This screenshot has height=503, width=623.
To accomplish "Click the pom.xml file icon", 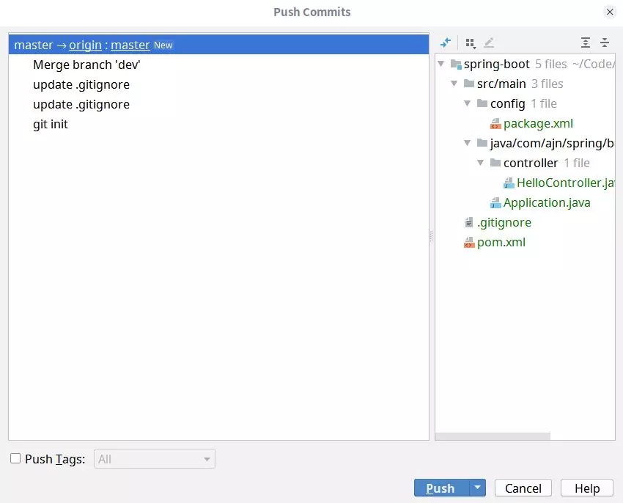I will 469,243.
